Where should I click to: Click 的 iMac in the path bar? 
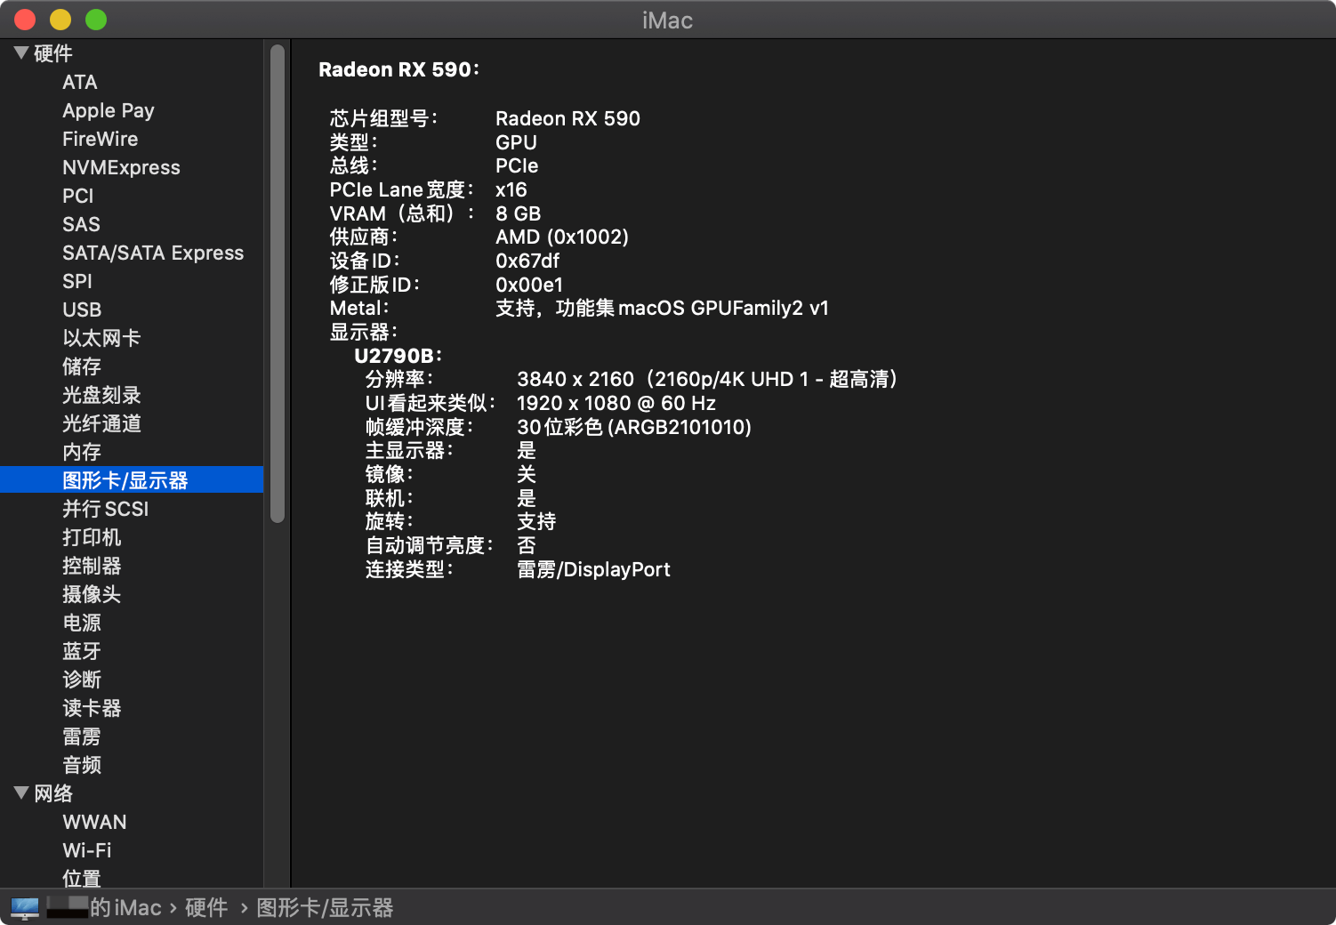click(125, 907)
